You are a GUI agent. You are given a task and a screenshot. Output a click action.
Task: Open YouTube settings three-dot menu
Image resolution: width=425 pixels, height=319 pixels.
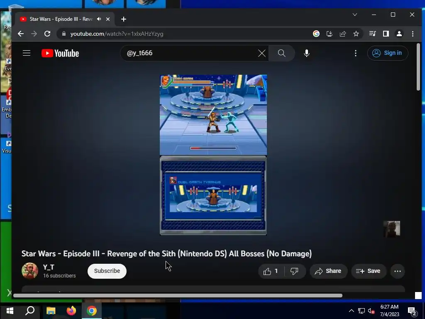[356, 53]
